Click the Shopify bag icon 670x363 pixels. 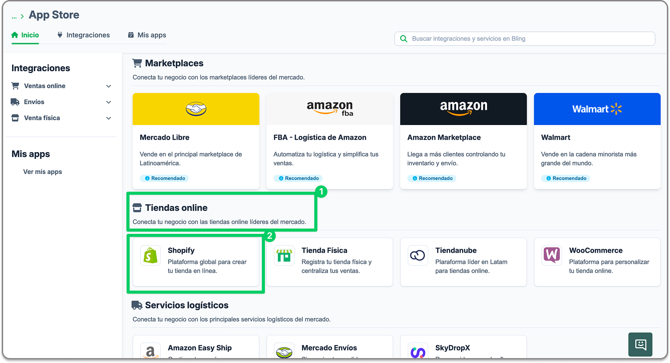(150, 256)
